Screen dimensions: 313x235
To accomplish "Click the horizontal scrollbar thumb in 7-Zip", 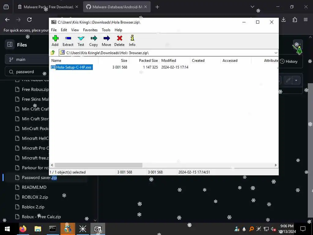I will coord(98,165).
